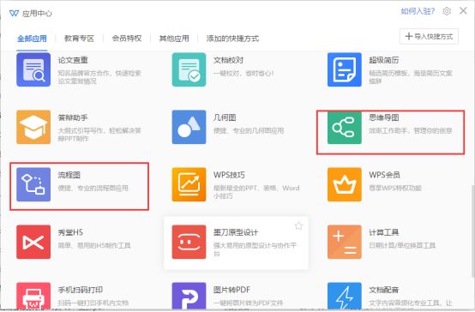Launch the 图片转PDF purple icon
Screen dimensions: 475x312
(189, 296)
